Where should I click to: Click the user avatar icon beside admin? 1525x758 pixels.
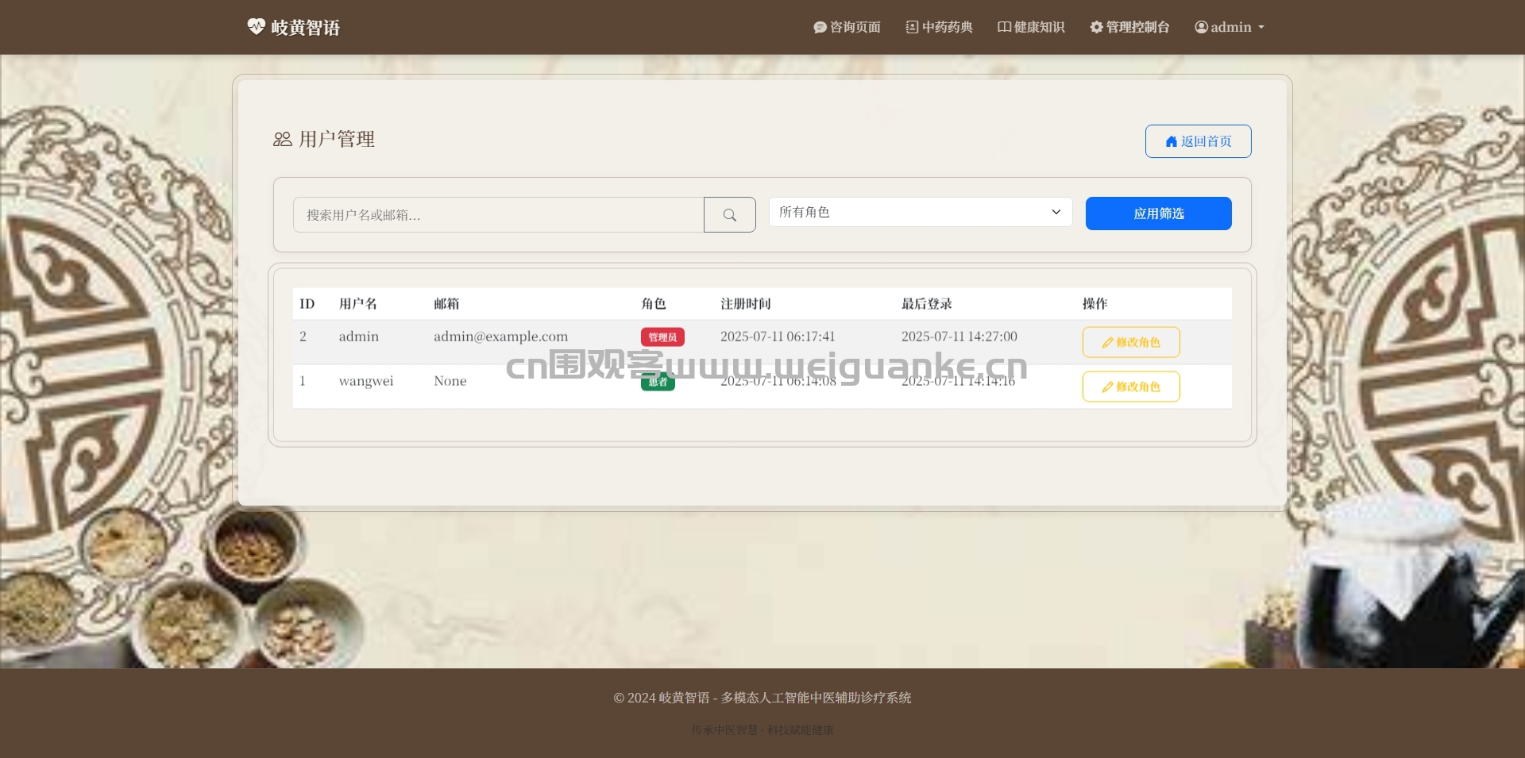(x=1201, y=27)
